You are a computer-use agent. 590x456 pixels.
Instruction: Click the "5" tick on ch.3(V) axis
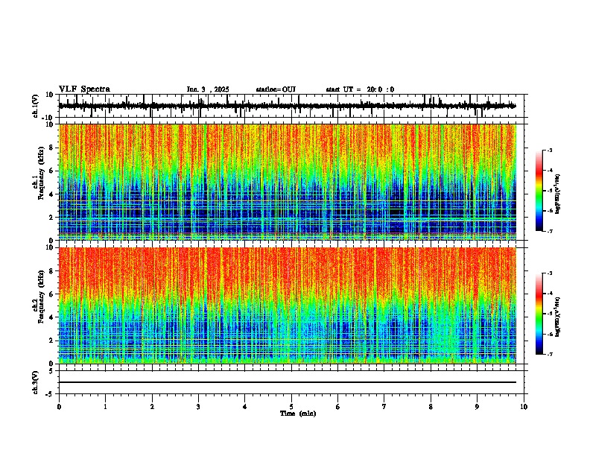pyautogui.click(x=51, y=370)
